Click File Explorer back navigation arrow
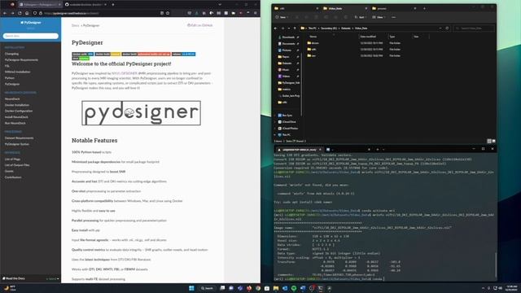 [x=275, y=28]
